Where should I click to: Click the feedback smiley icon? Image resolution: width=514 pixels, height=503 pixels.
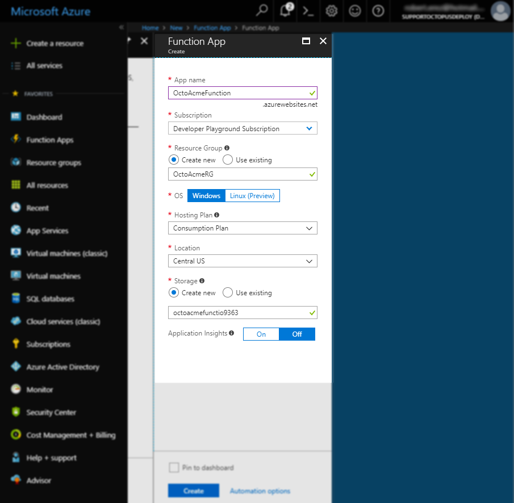[355, 11]
